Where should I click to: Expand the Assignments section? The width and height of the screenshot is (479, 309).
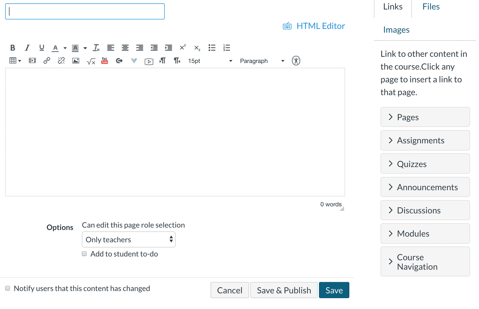(425, 140)
